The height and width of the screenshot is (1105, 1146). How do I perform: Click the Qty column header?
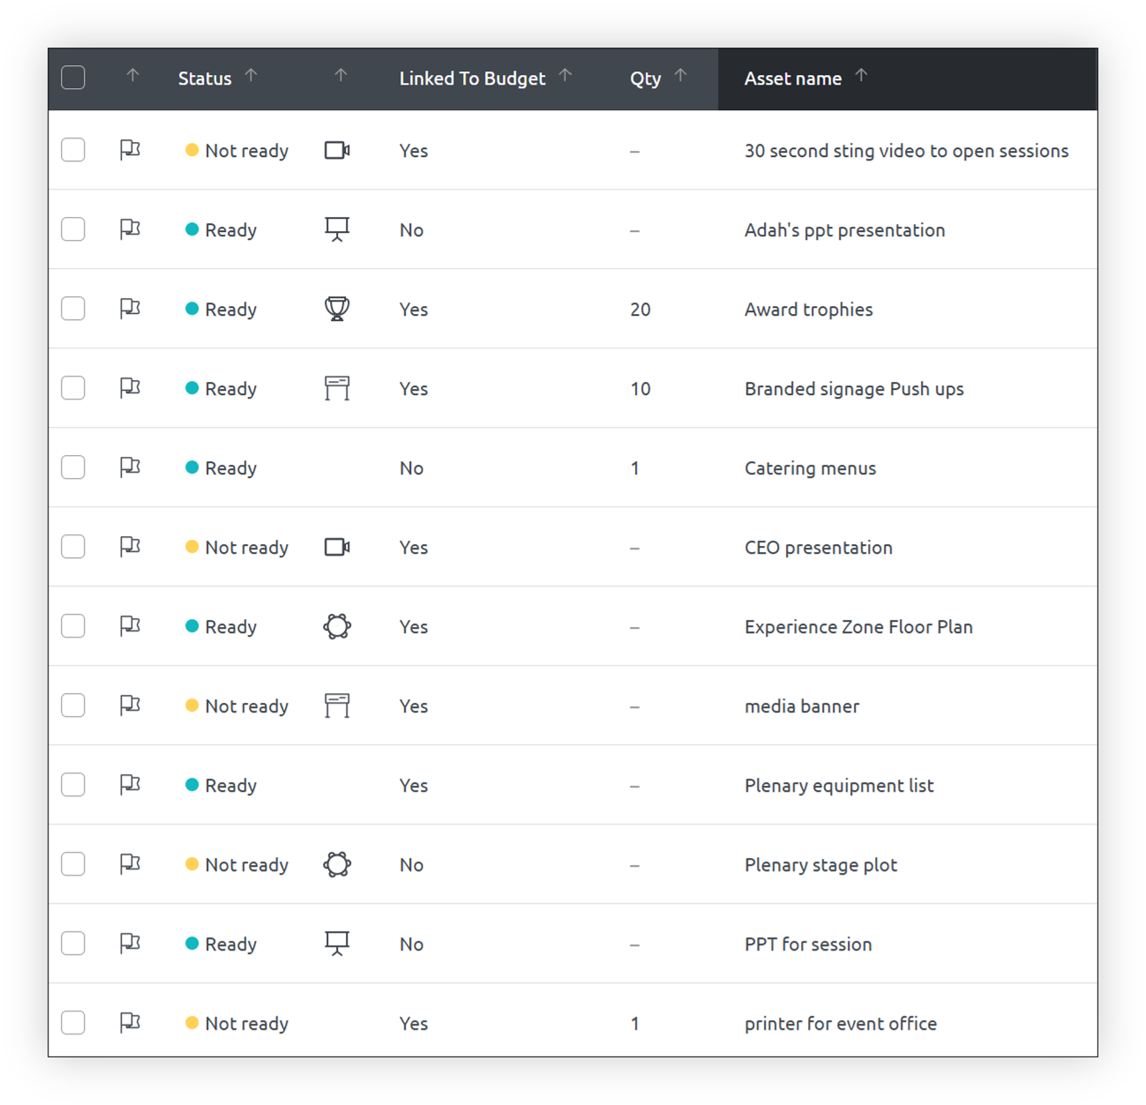coord(646,78)
